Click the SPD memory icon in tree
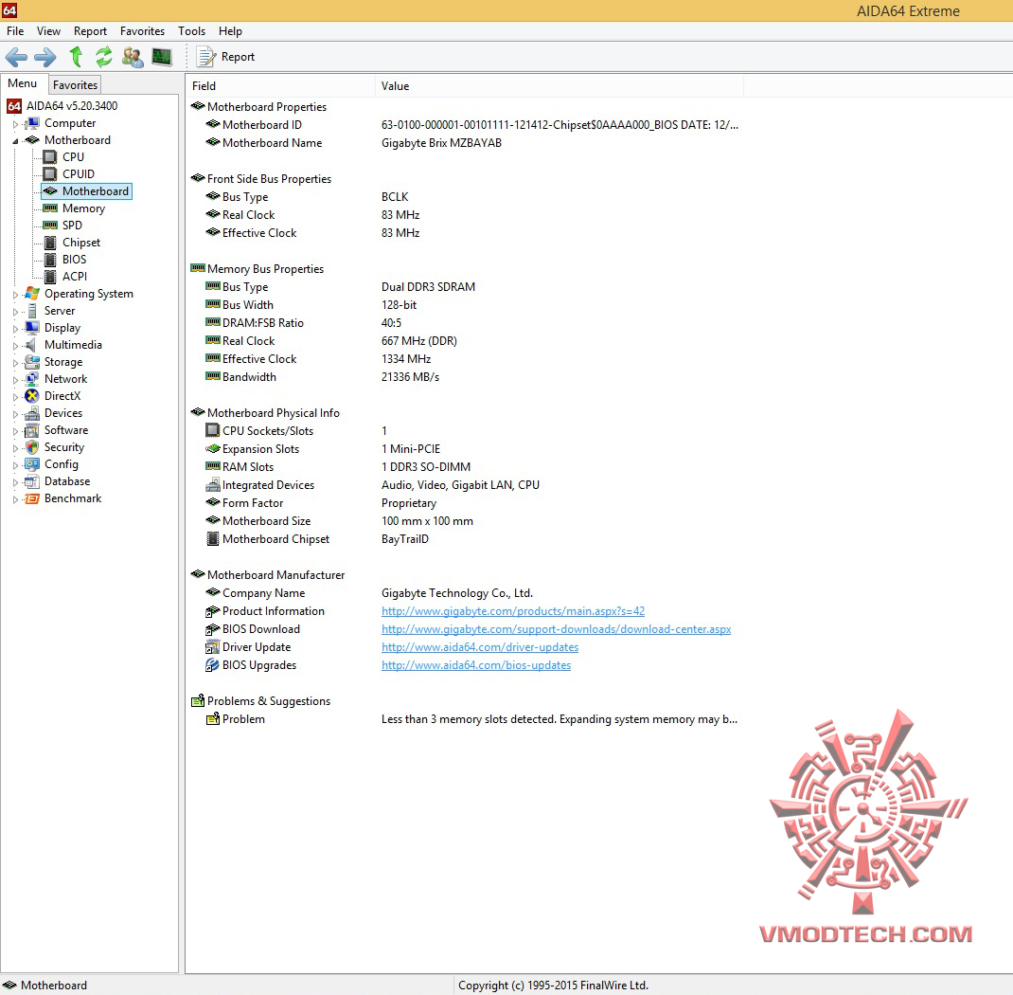The width and height of the screenshot is (1013, 995). [50, 225]
